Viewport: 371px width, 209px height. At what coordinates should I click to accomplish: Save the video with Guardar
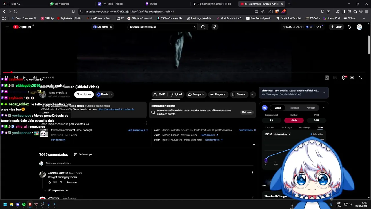(x=239, y=94)
